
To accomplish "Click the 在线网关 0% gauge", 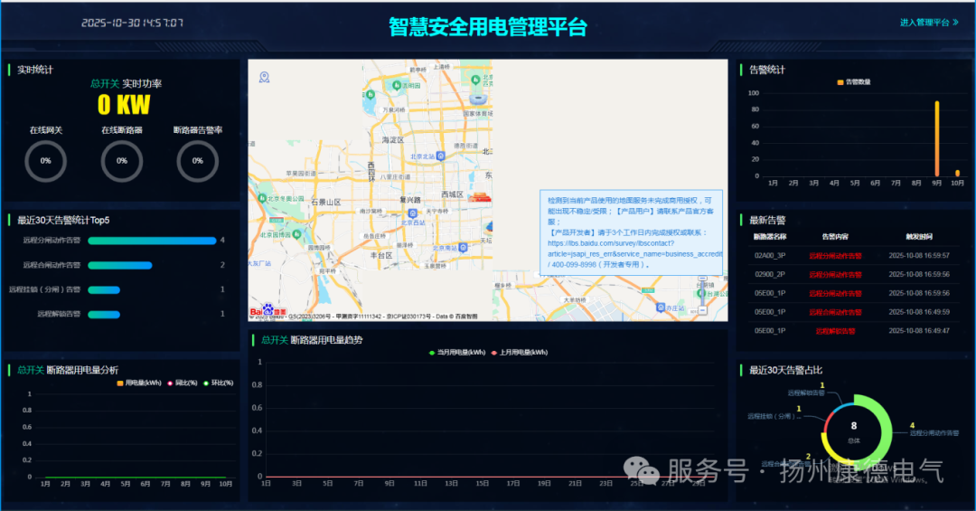I will (45, 161).
